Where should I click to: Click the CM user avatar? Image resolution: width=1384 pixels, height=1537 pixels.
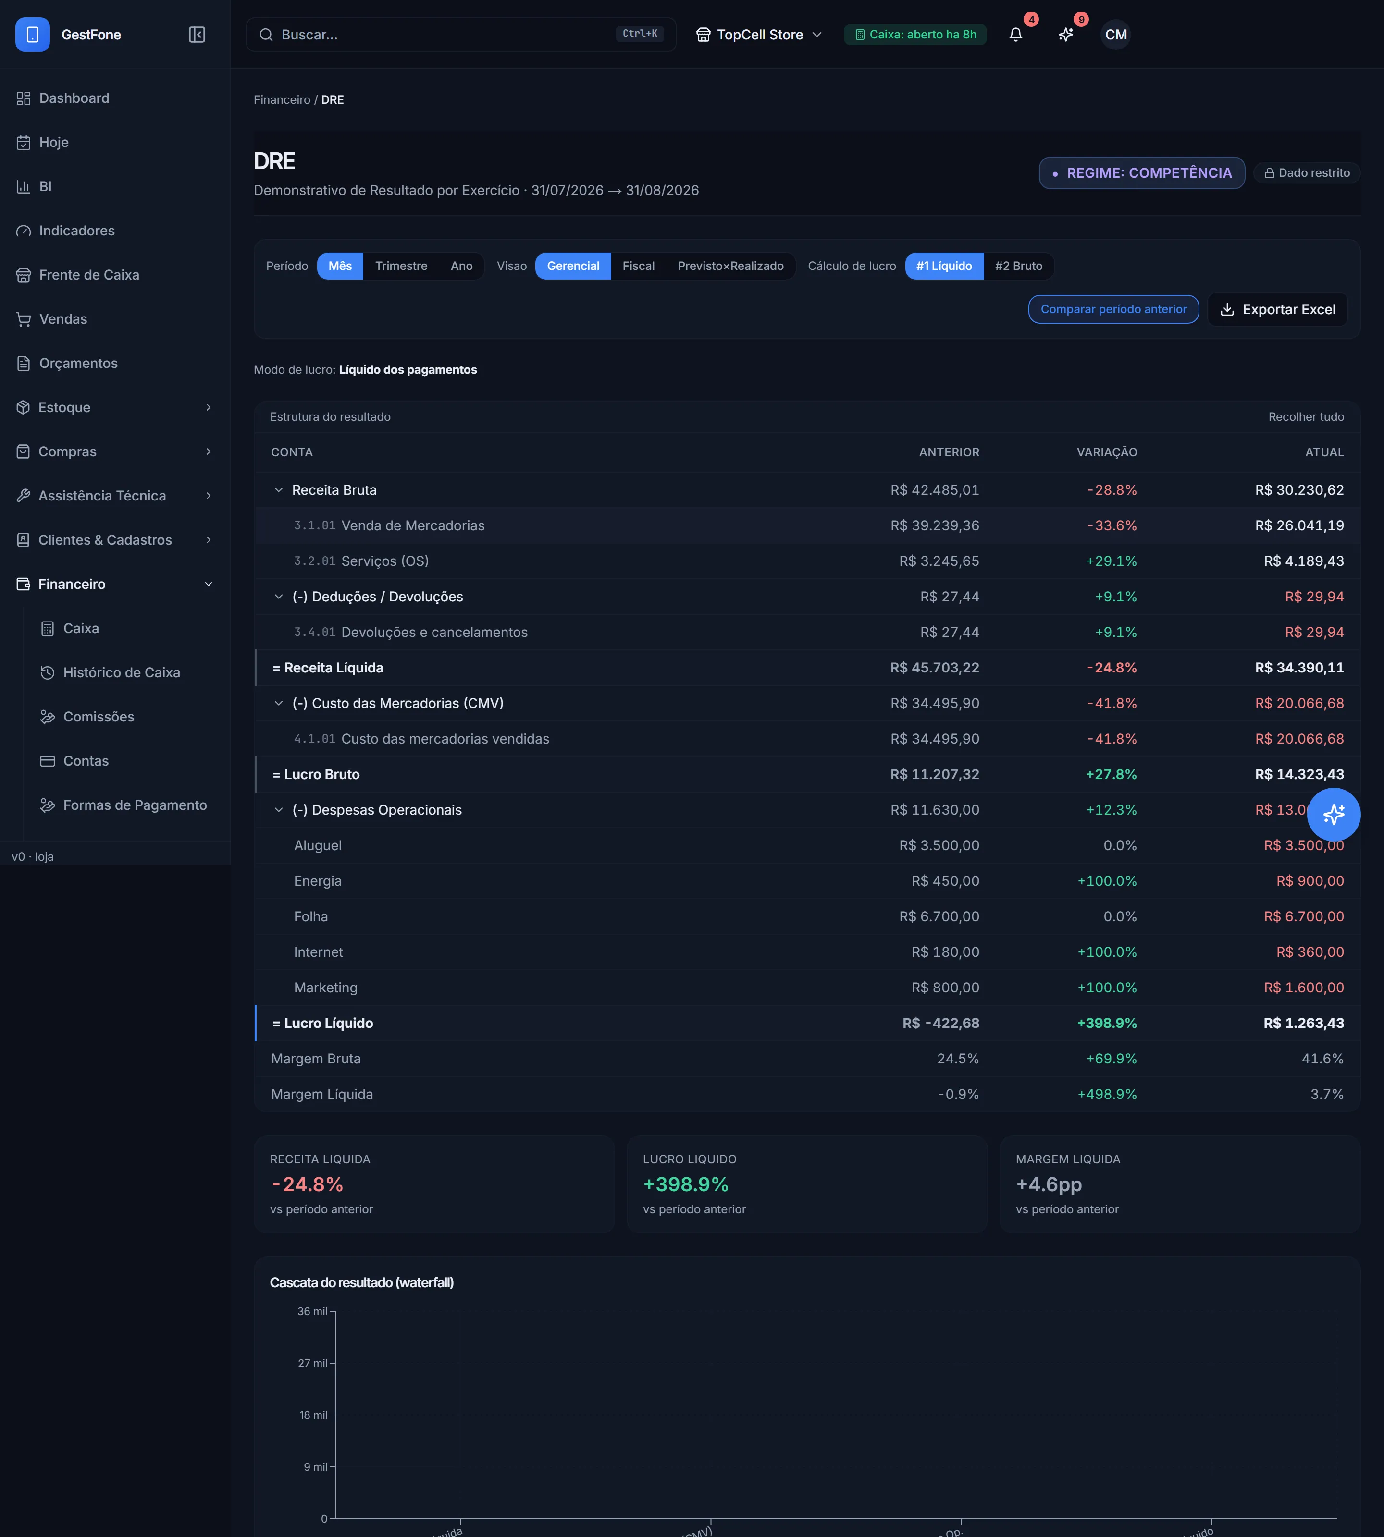[1115, 34]
